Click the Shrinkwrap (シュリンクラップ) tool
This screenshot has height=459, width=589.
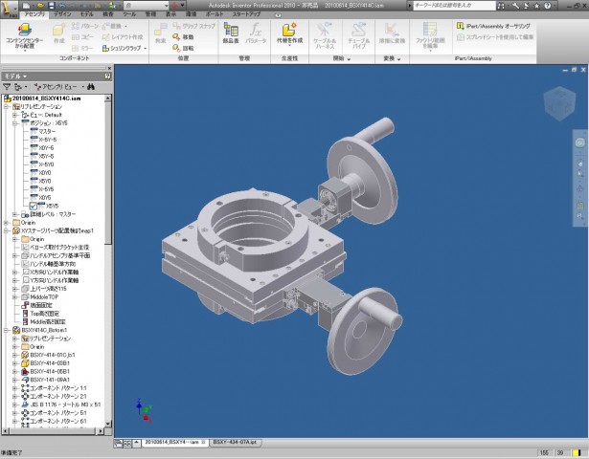(124, 49)
